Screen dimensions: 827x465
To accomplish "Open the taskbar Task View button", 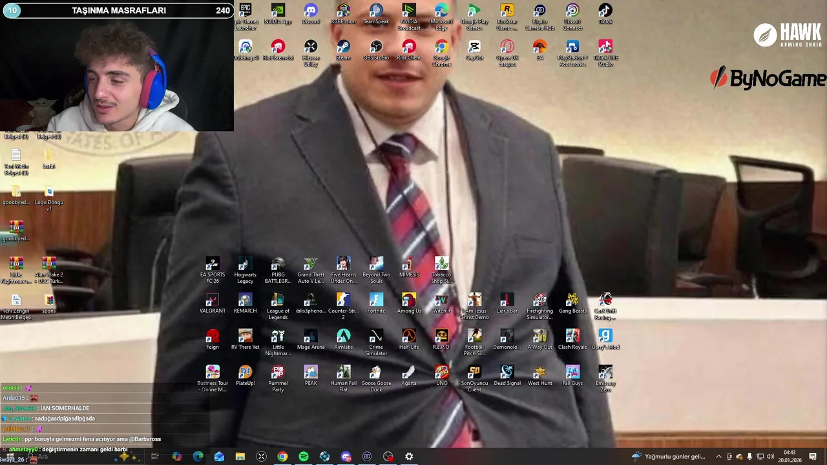I will coord(155,457).
